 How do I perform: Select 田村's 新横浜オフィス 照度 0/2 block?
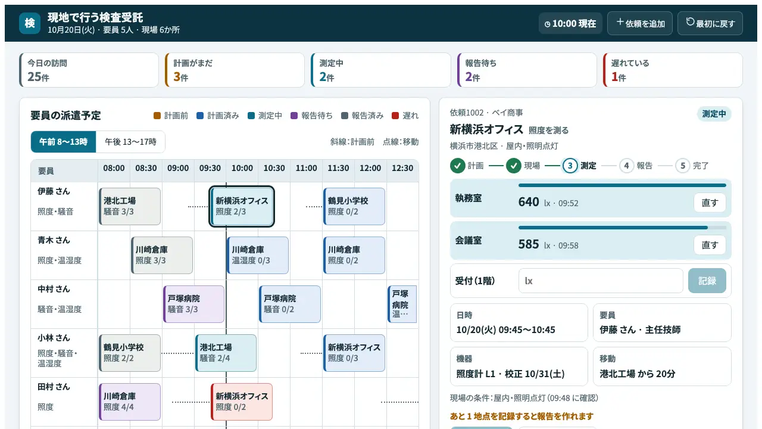click(x=242, y=402)
